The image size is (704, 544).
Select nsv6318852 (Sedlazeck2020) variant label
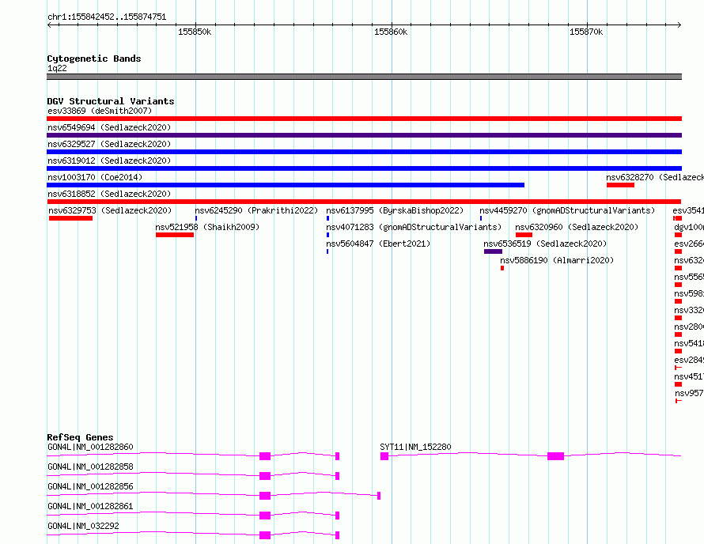click(109, 194)
